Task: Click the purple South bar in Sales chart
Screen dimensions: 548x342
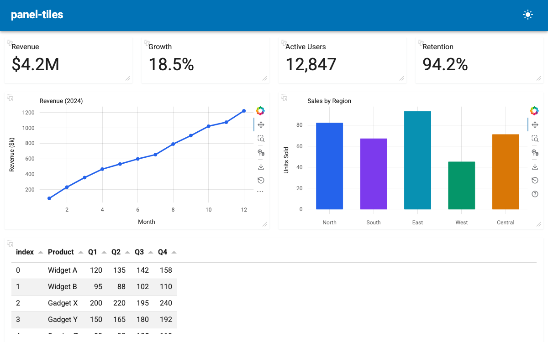Action: [374, 174]
